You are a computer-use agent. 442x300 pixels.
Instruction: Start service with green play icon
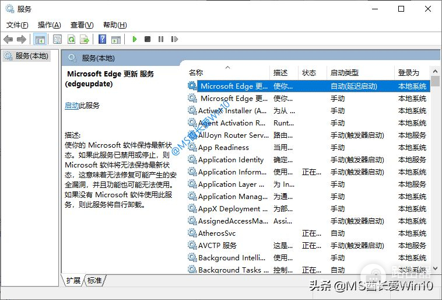click(135, 39)
